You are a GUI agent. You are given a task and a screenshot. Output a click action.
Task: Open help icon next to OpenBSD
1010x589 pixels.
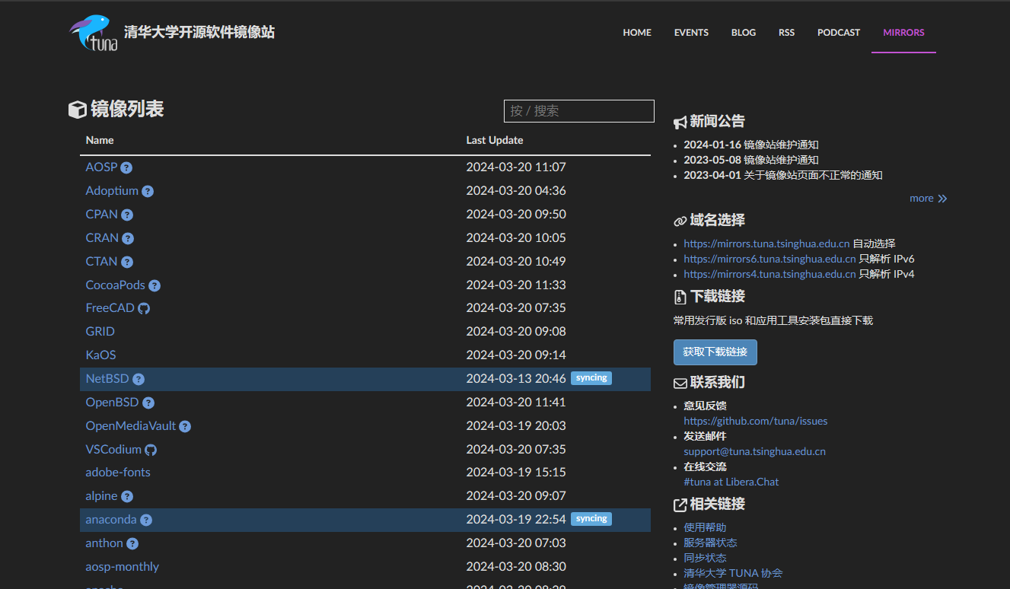tap(148, 403)
